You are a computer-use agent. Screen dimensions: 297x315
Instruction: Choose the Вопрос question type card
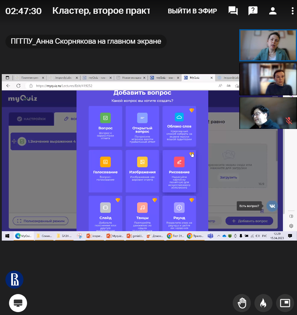(x=105, y=126)
